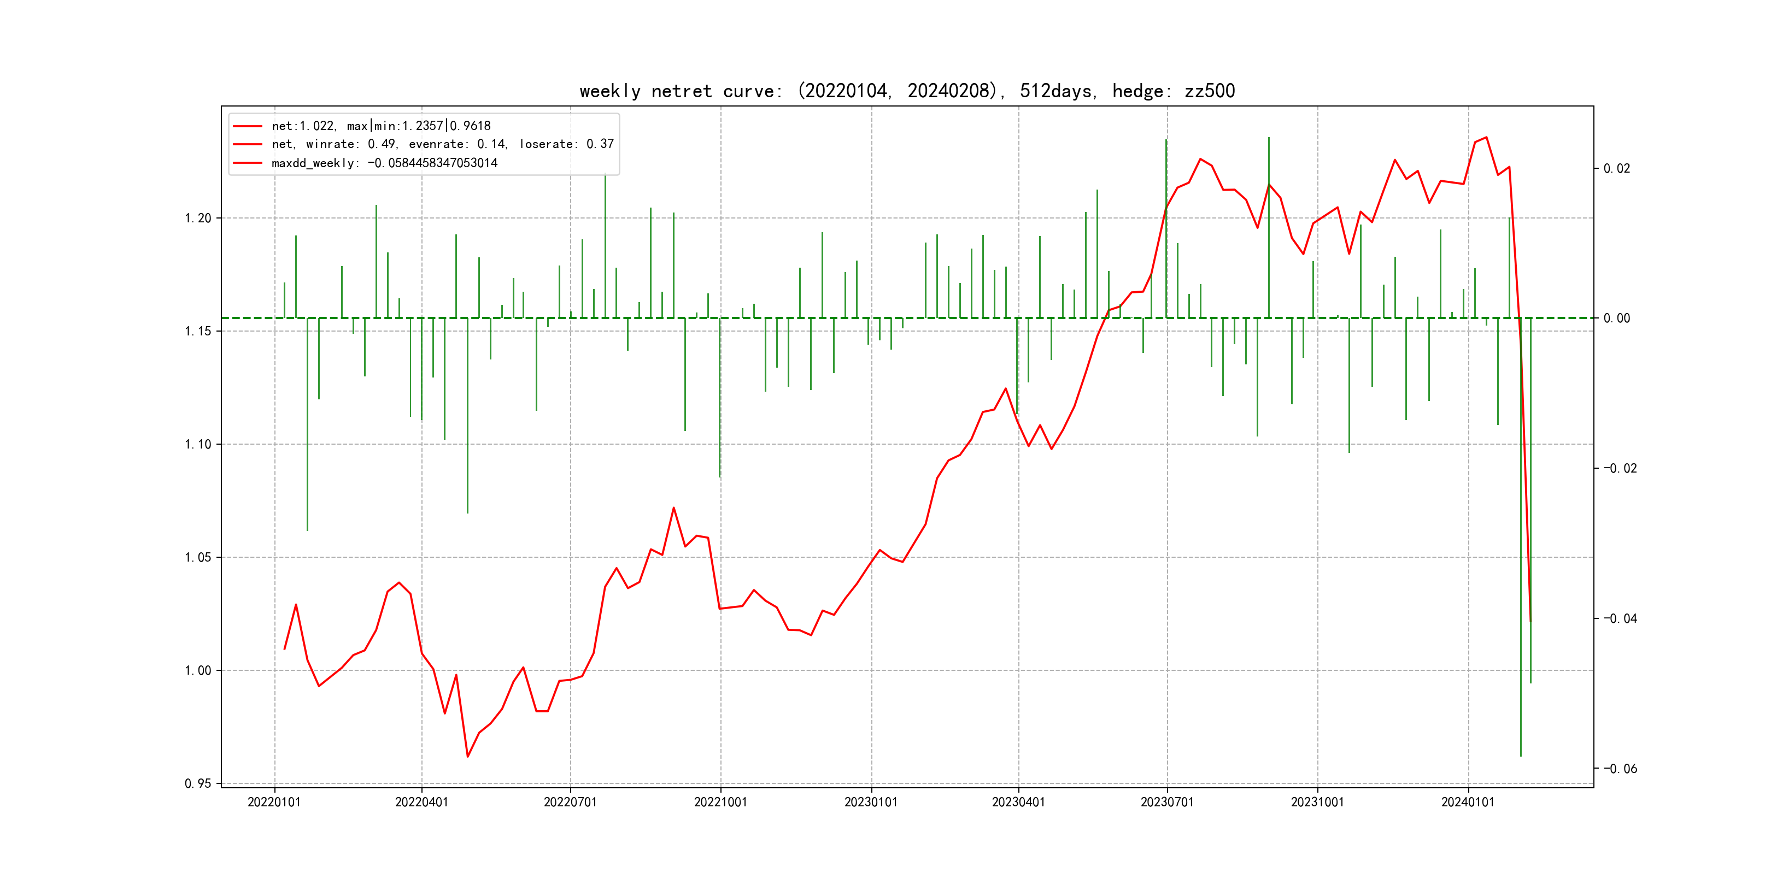Click the maxdd_weekly legend entry text
The height and width of the screenshot is (885, 1771).
(x=384, y=163)
